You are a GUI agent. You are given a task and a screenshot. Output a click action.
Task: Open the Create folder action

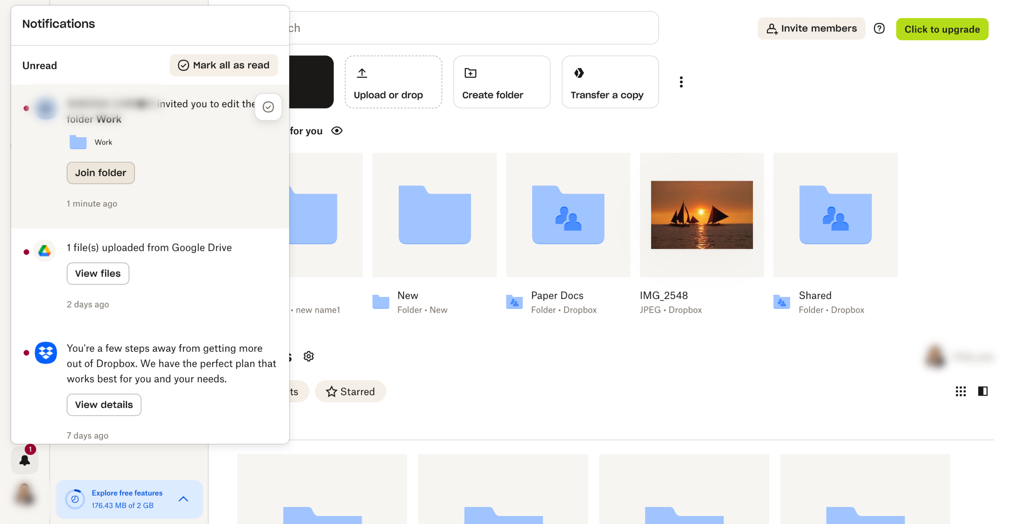pos(501,82)
